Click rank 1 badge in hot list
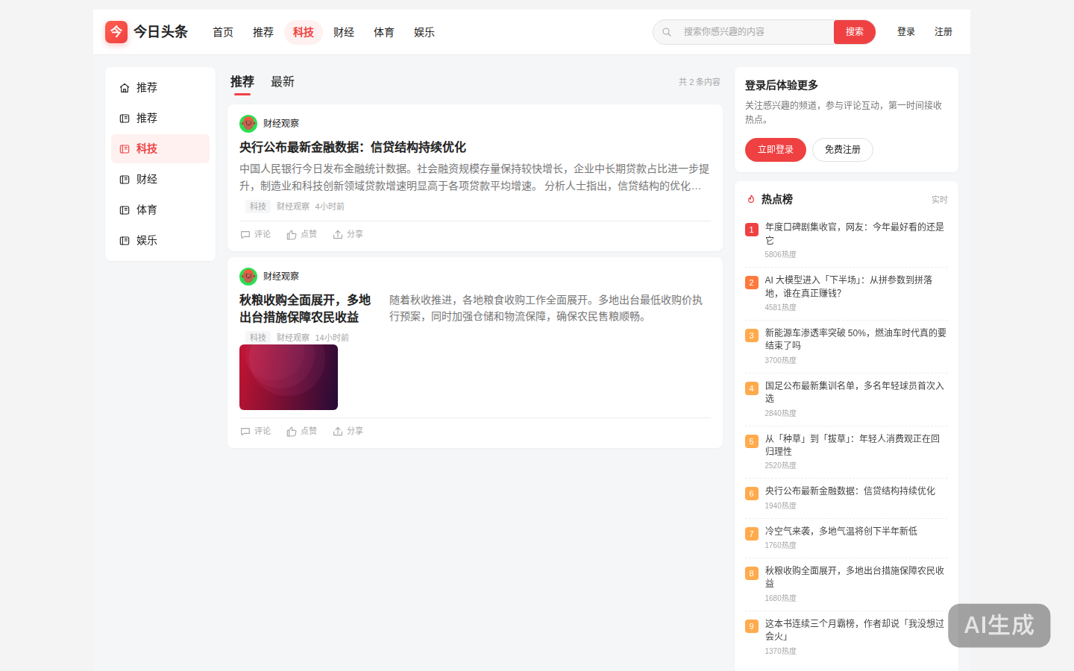This screenshot has height=671, width=1074. point(752,230)
